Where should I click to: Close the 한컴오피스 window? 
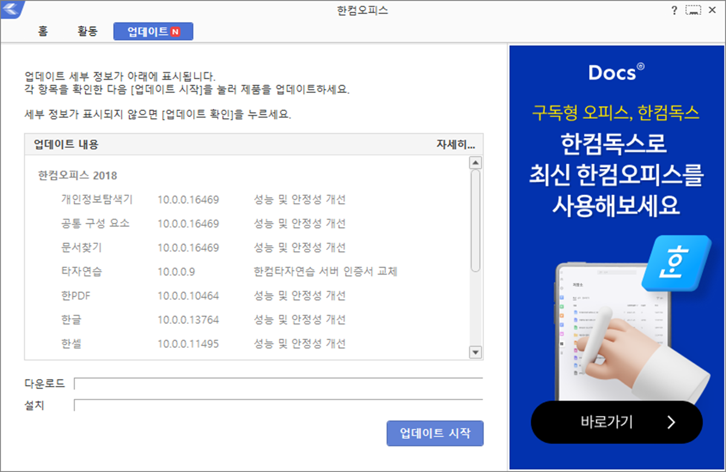pyautogui.click(x=712, y=10)
